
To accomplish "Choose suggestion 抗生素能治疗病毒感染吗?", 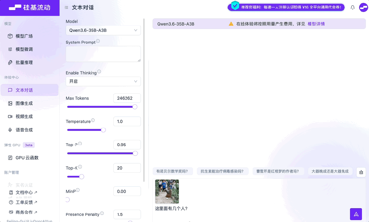I will click(x=222, y=171).
